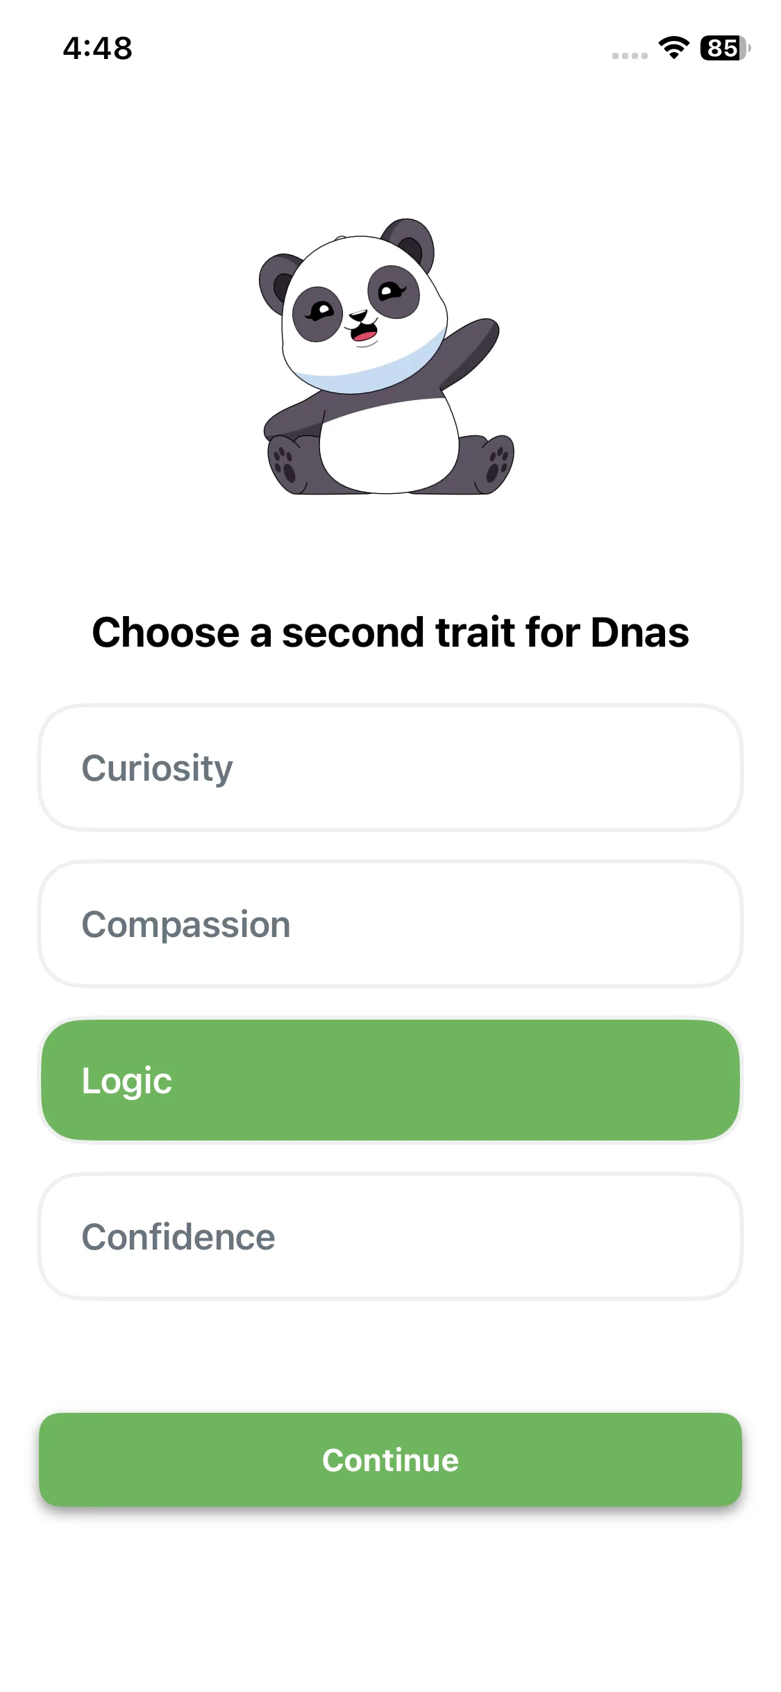Image resolution: width=781 pixels, height=1692 pixels.
Task: Deselect the highlighted Logic trait
Action: (390, 1080)
